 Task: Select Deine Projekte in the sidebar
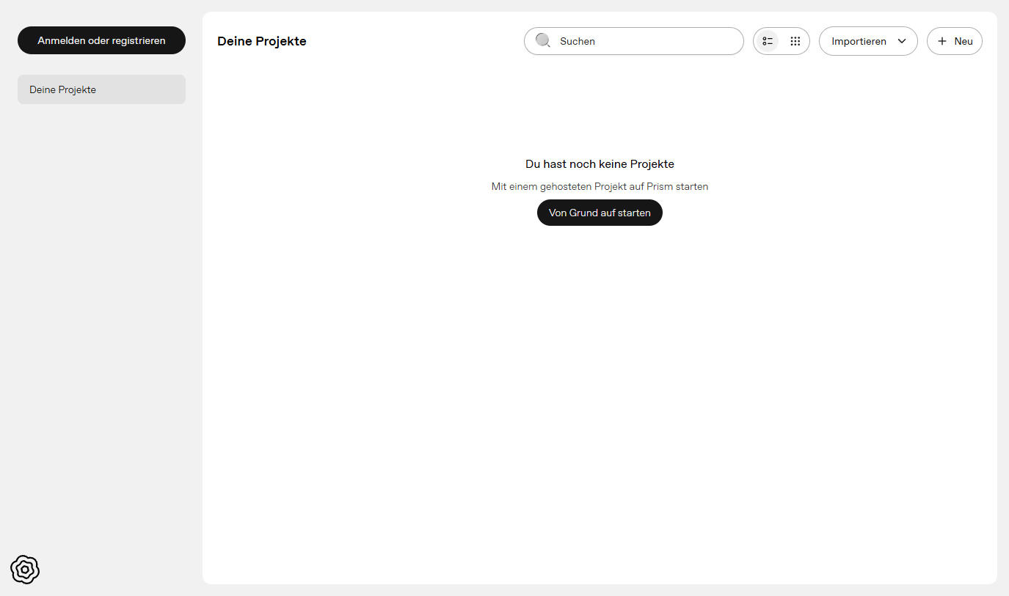pos(101,89)
